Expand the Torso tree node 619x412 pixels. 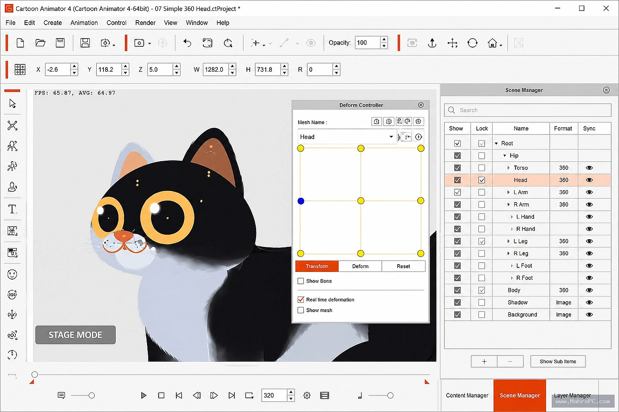pyautogui.click(x=509, y=168)
